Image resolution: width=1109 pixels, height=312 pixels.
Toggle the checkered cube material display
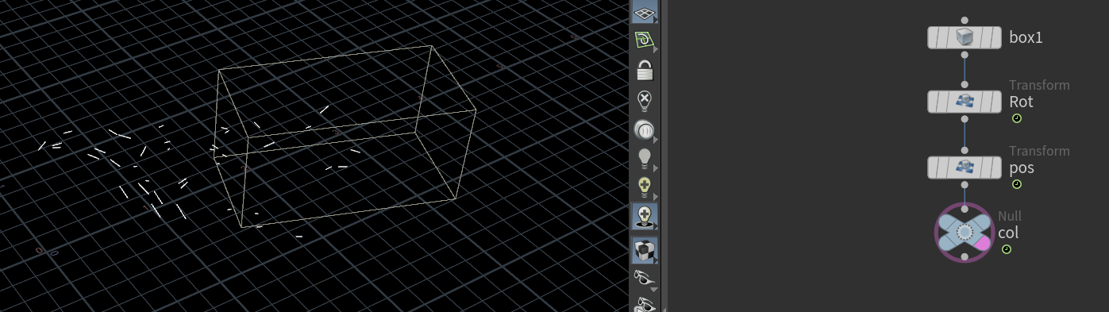coord(644,250)
